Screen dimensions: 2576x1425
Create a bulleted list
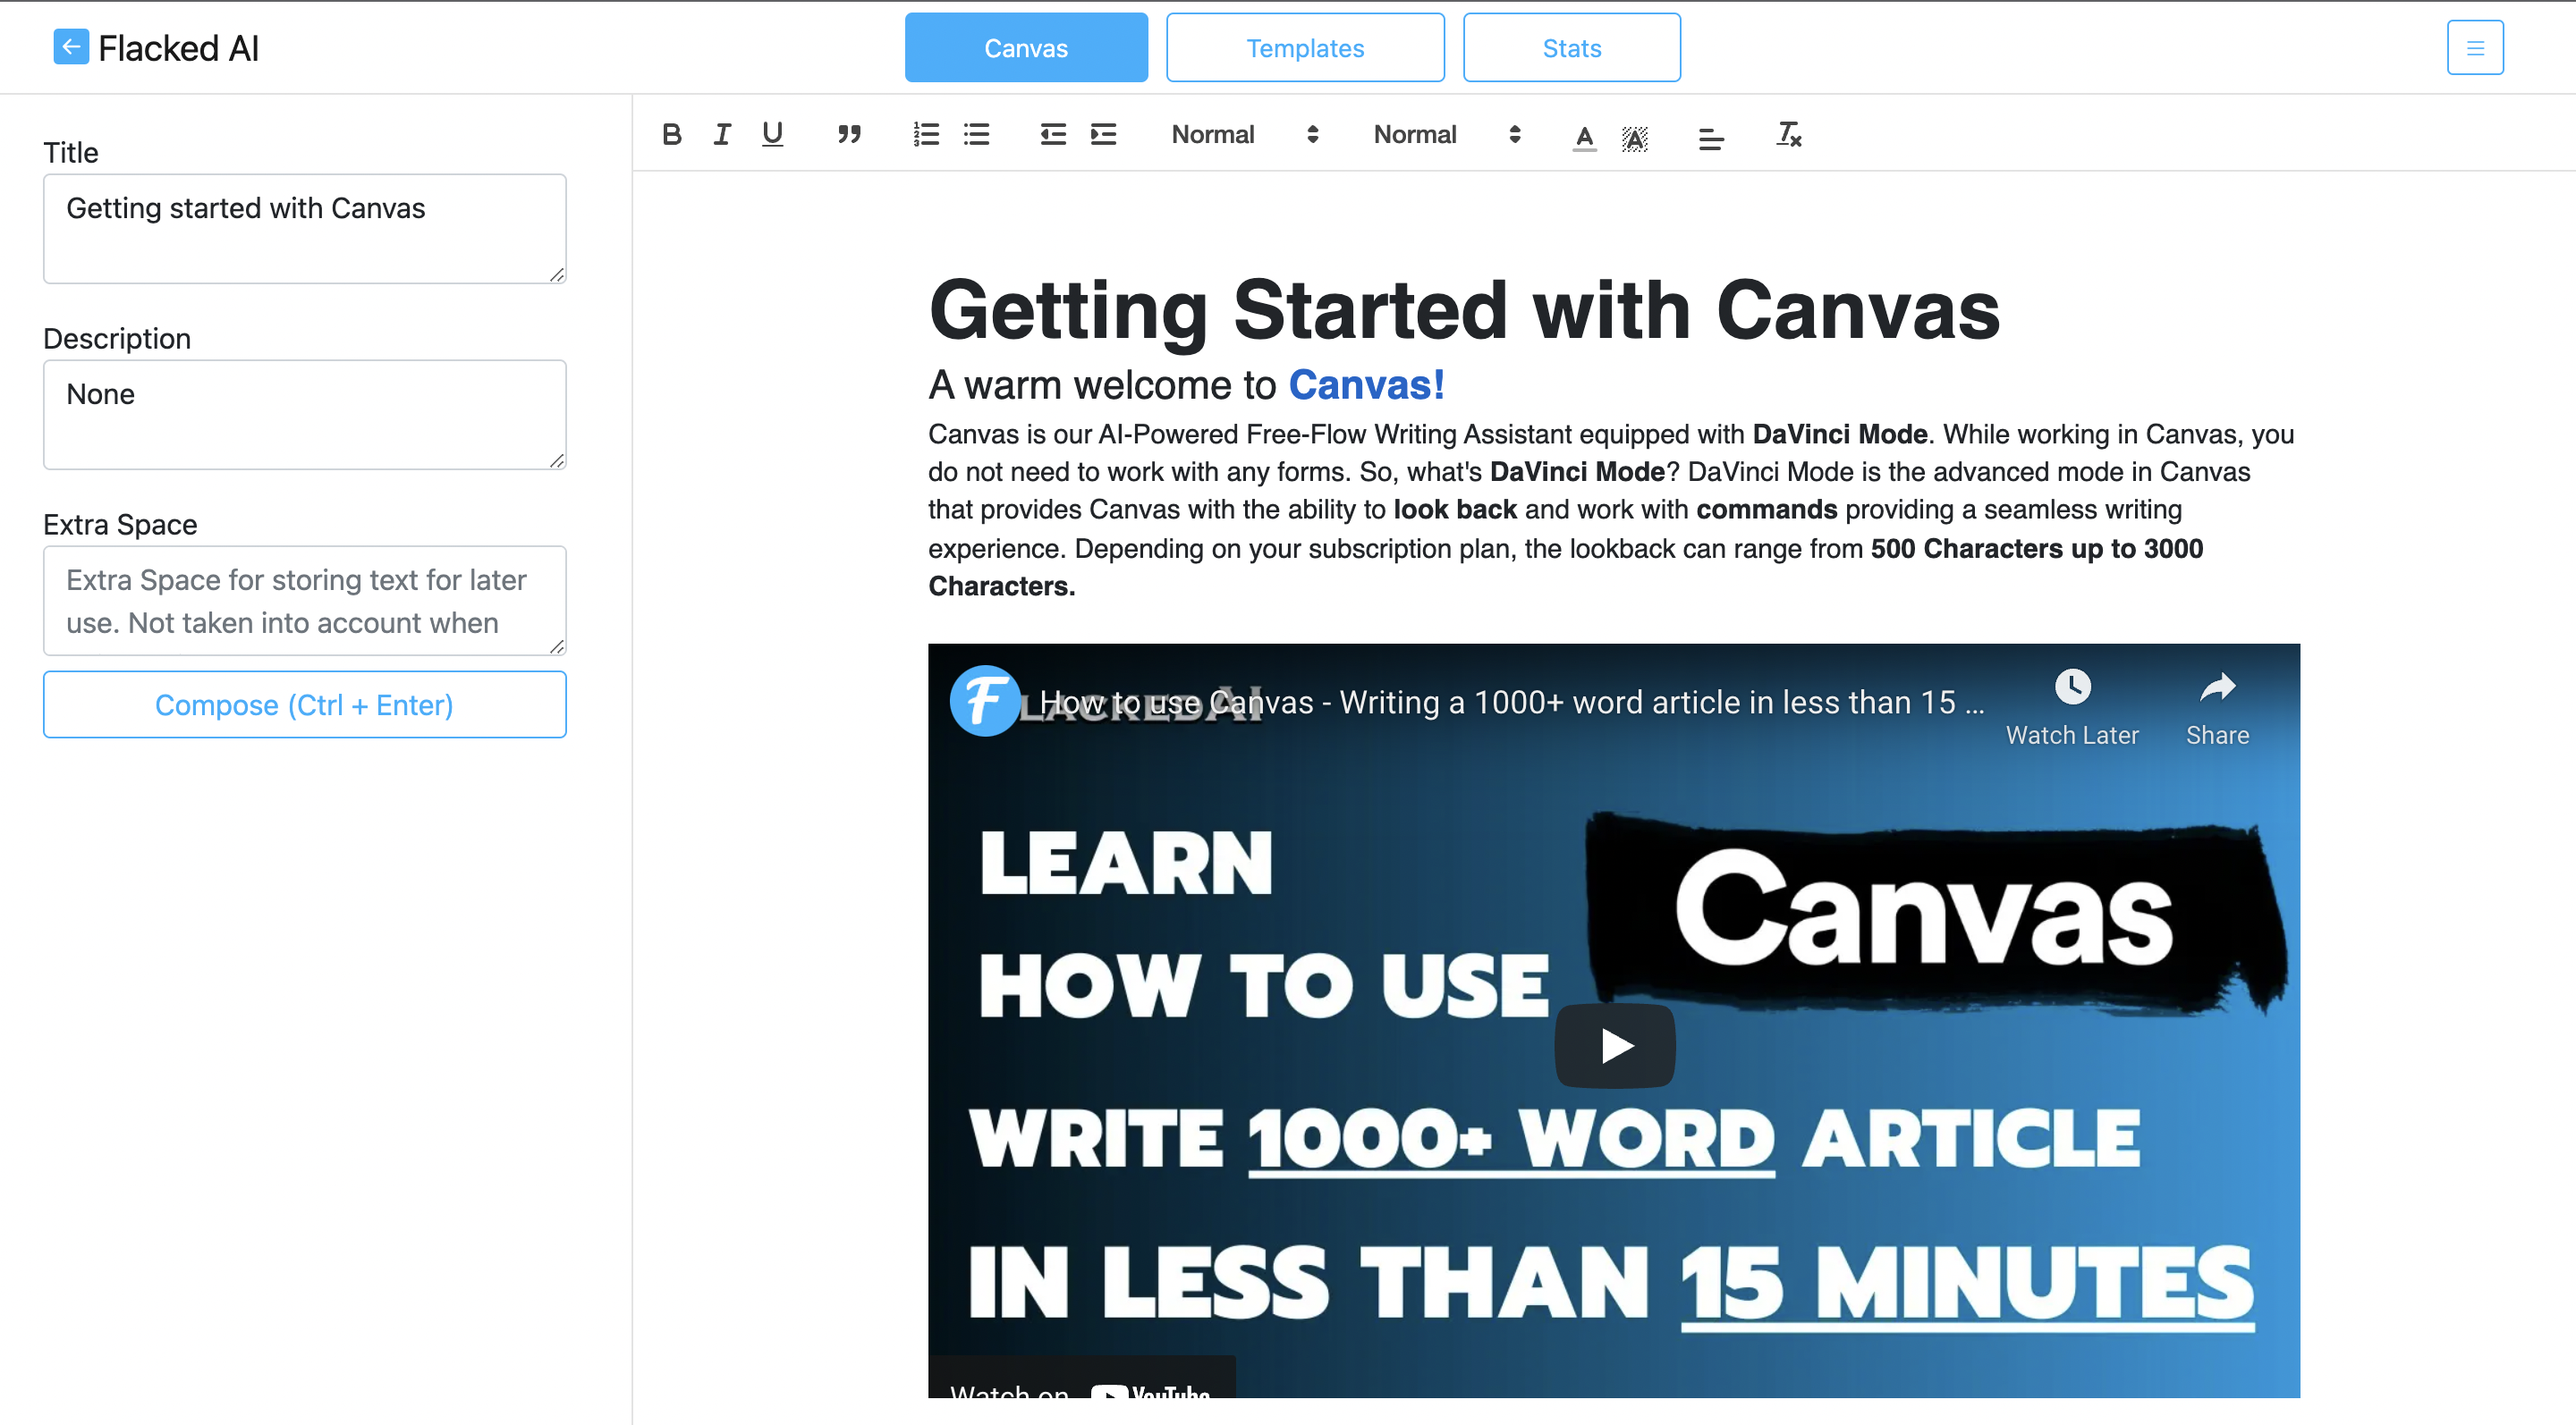tap(977, 135)
